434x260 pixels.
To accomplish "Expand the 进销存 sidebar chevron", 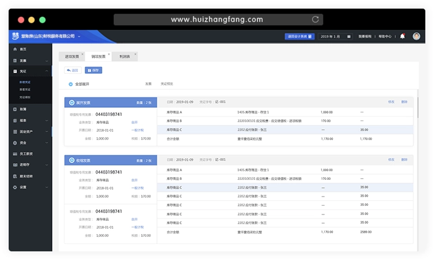I will 47,165.
